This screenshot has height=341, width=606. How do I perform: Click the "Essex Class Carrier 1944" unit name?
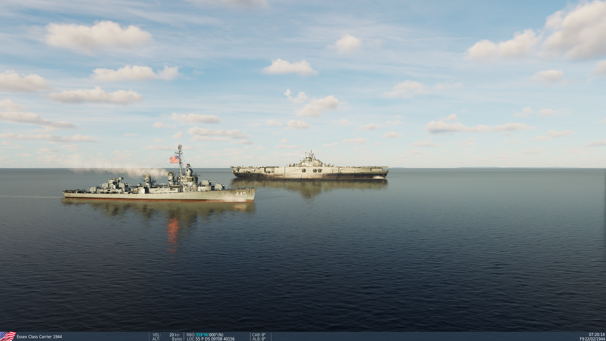(x=39, y=337)
